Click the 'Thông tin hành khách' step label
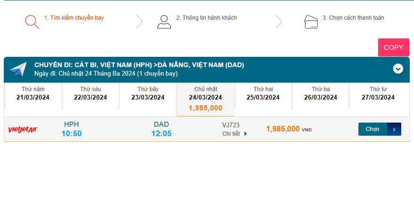Viewport: 414px width, 201px height. 206,18
